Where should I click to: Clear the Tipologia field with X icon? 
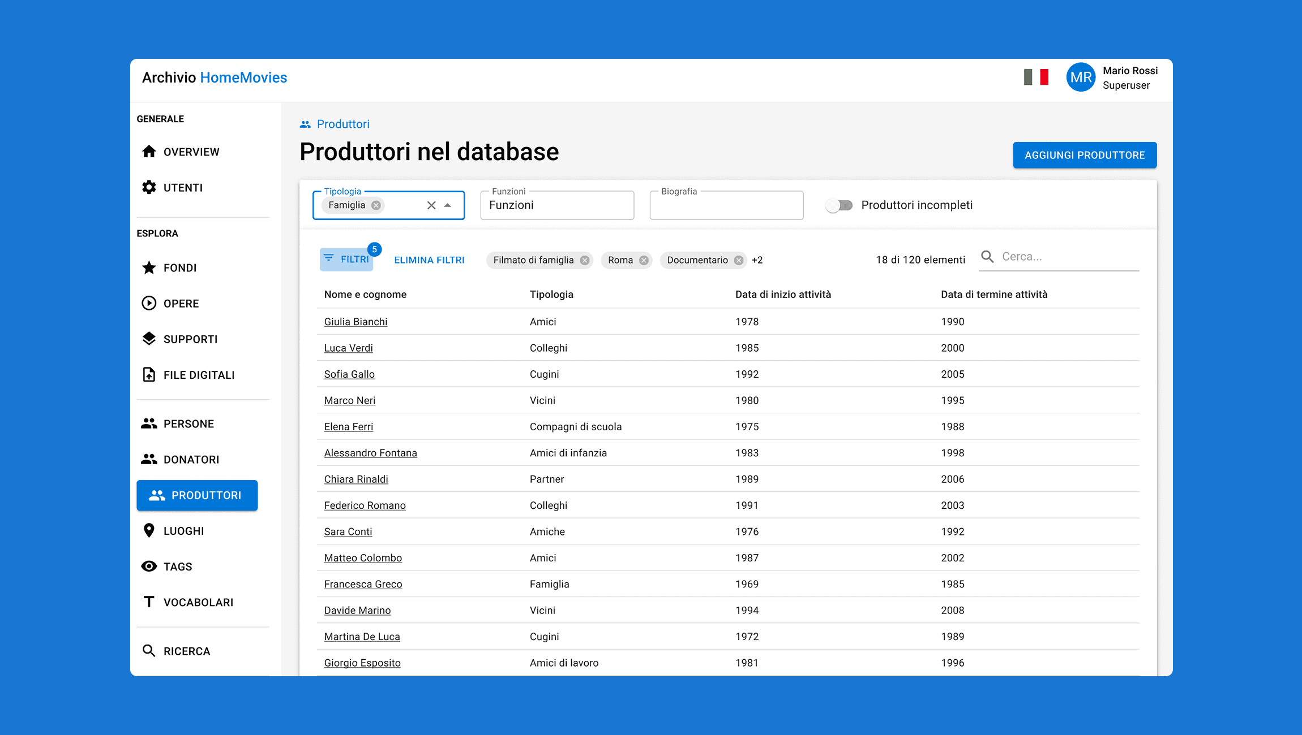pyautogui.click(x=431, y=205)
